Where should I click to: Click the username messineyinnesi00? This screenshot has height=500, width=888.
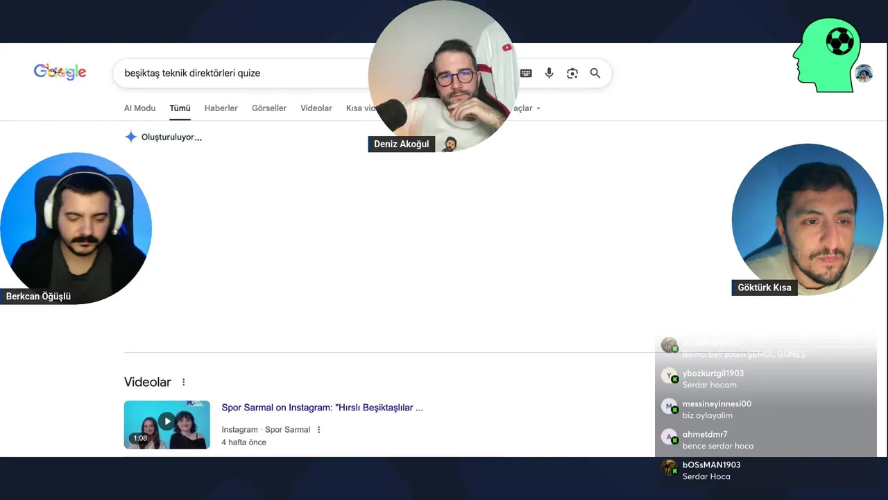pos(717,403)
